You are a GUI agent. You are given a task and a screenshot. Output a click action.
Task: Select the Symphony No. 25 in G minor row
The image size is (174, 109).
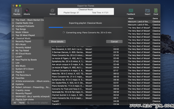[68, 61]
